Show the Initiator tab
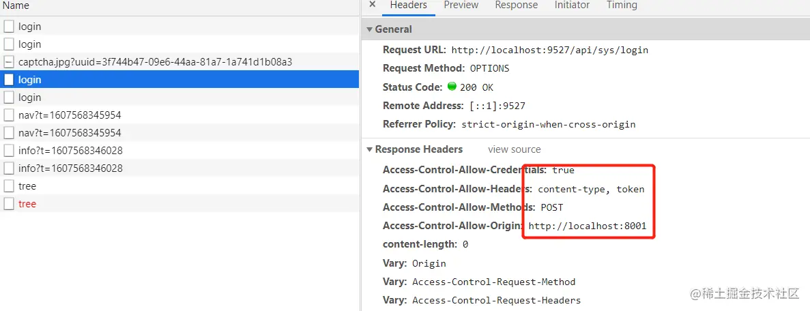The height and width of the screenshot is (311, 810). tap(573, 5)
